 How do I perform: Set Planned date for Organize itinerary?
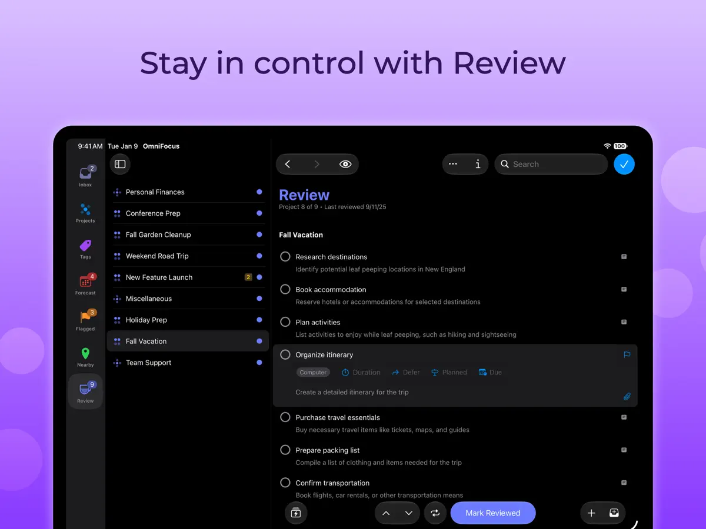pyautogui.click(x=449, y=372)
